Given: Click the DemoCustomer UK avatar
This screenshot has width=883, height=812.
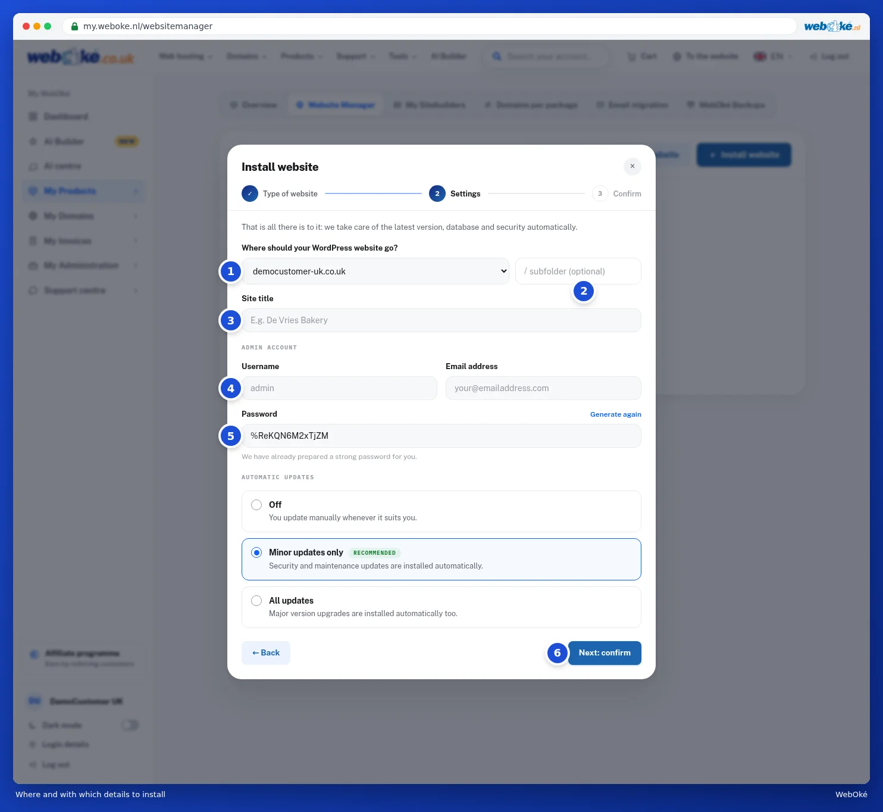Looking at the screenshot, I should click(x=35, y=701).
